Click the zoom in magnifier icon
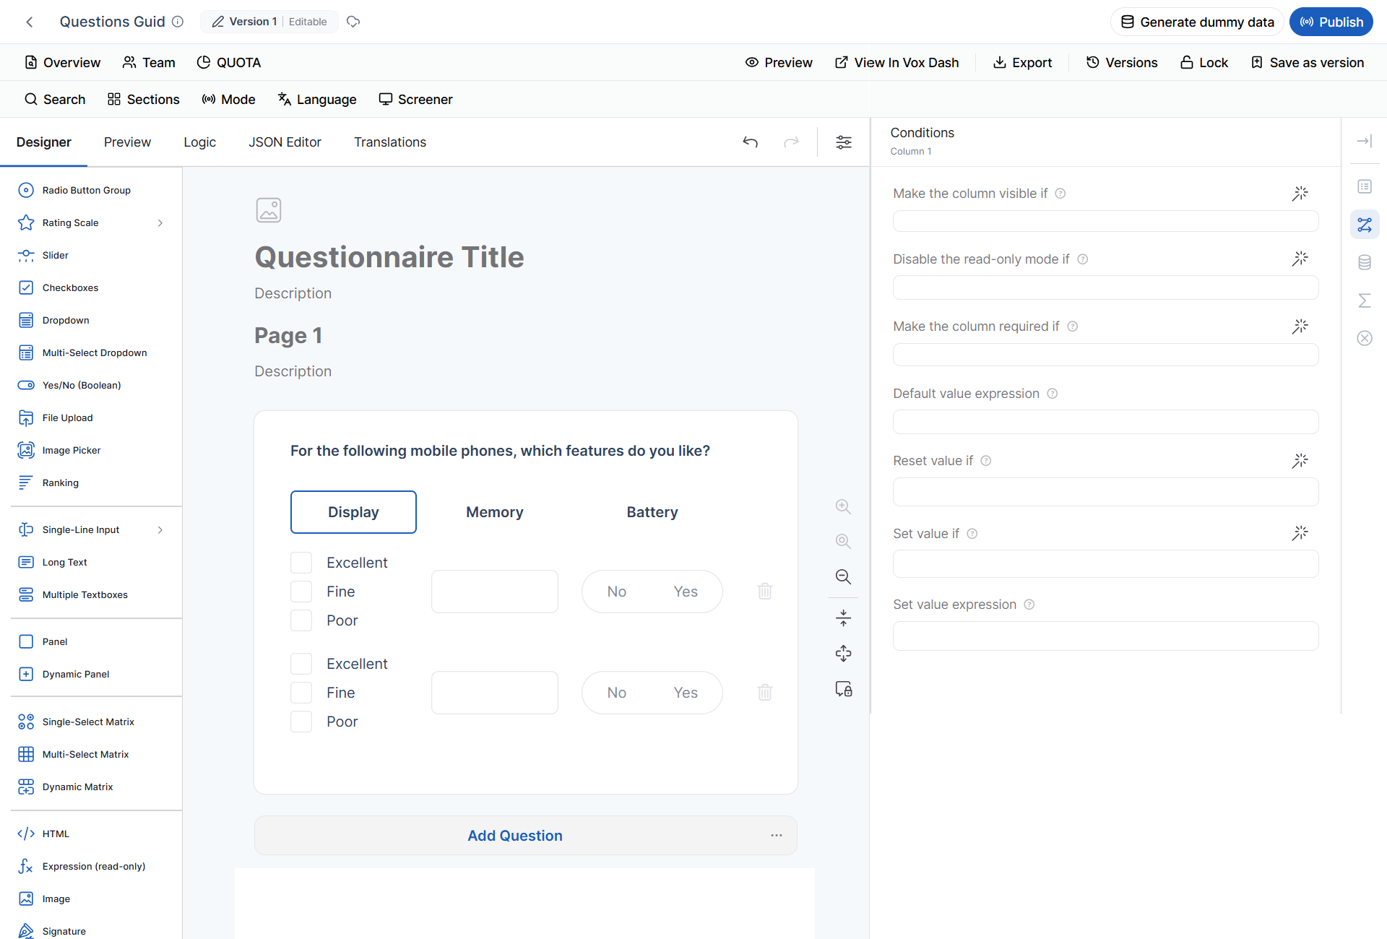This screenshot has width=1387, height=939. tap(843, 506)
